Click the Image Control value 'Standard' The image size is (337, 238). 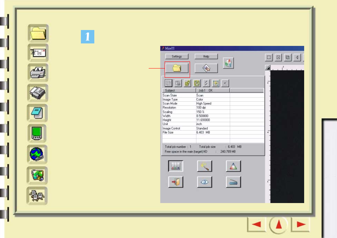point(202,129)
